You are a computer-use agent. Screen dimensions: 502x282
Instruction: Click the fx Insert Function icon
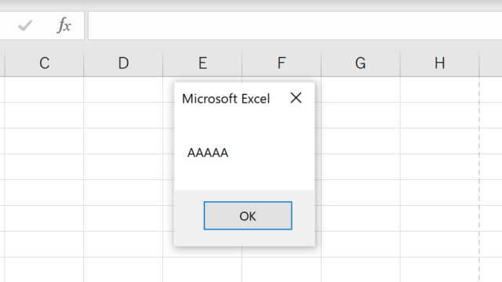pos(64,25)
